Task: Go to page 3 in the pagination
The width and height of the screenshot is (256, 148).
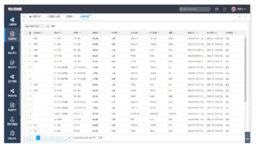Action: pyautogui.click(x=46, y=138)
